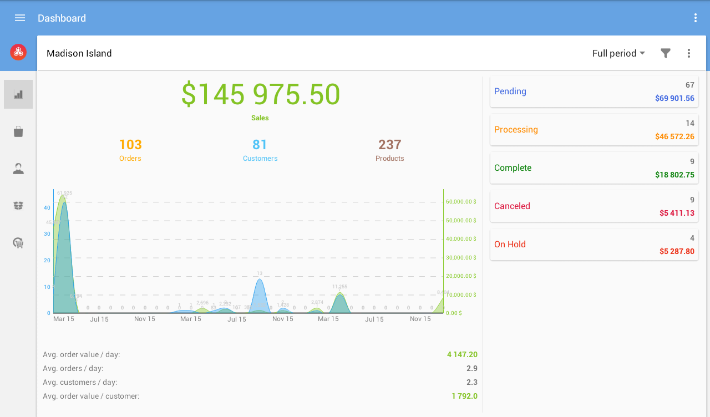Open the Pending orders card
The image size is (710, 417).
coord(594,91)
